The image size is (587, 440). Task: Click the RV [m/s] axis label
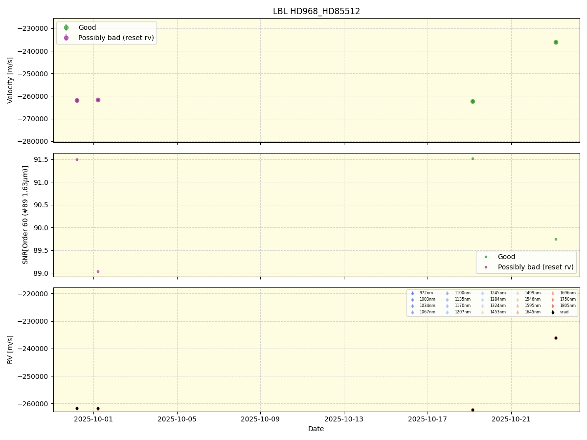click(10, 350)
